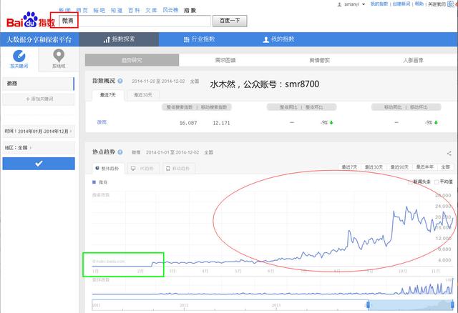Open 帮助 link at top right

(x=419, y=4)
